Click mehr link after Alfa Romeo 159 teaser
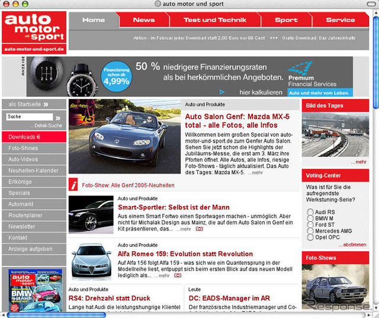Image resolution: width=379 pixels, height=318 pixels. [x=162, y=276]
